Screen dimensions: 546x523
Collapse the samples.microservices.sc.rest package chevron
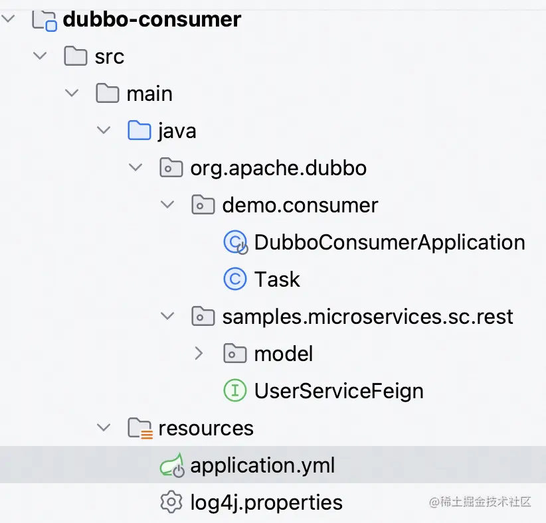(167, 317)
